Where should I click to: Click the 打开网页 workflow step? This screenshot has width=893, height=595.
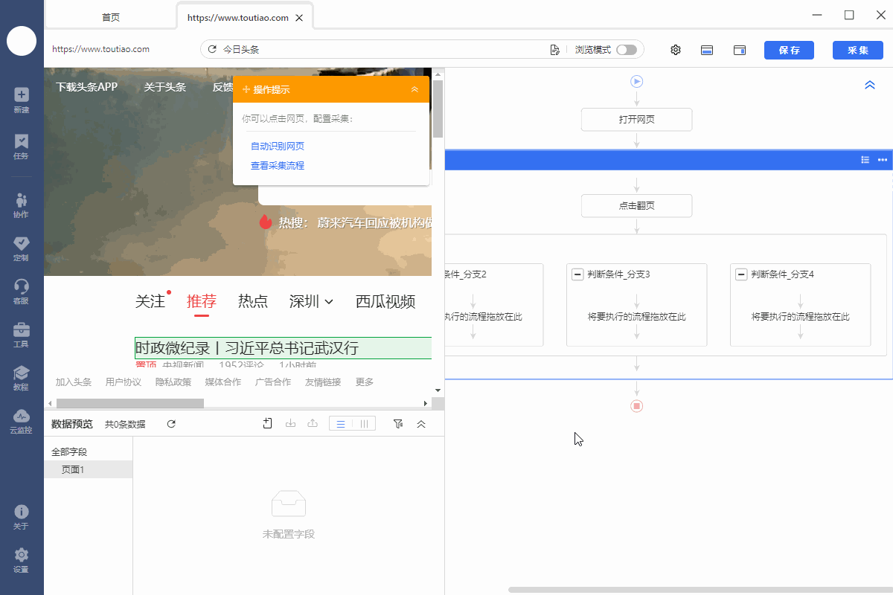pos(636,119)
